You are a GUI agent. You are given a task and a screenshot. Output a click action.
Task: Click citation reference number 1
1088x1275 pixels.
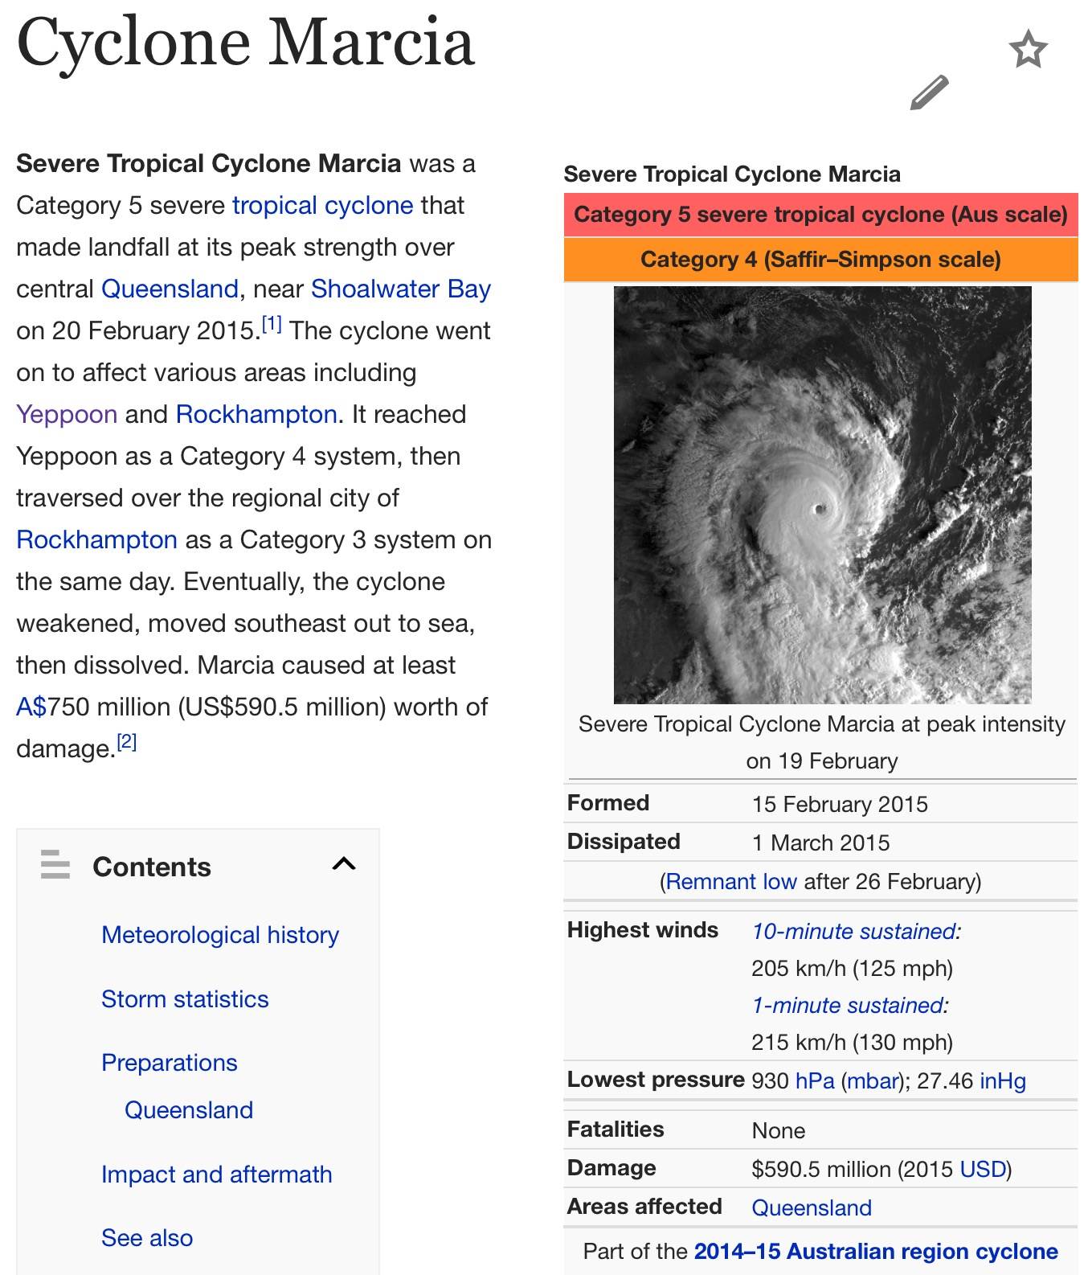pyautogui.click(x=272, y=325)
